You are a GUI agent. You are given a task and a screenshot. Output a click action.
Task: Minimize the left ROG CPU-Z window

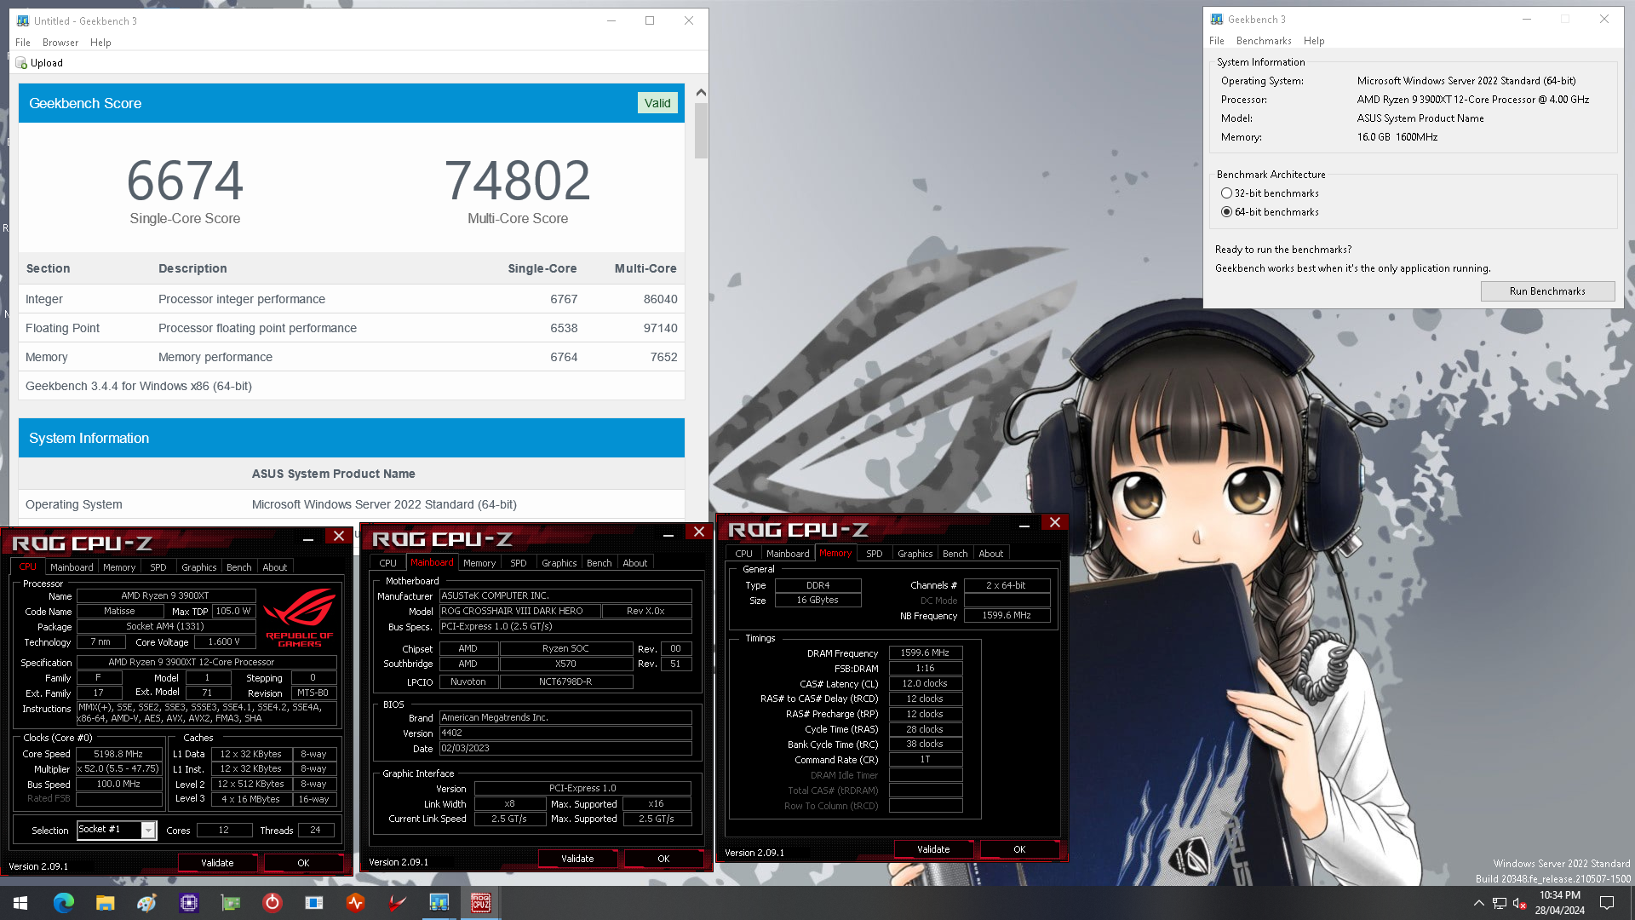point(308,538)
